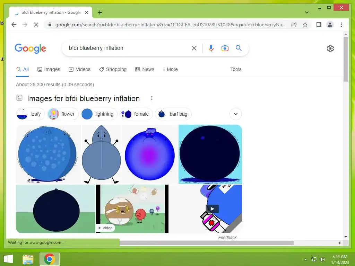The image size is (355, 266).
Task: Open File Explorer from the taskbar
Action: tap(28, 259)
